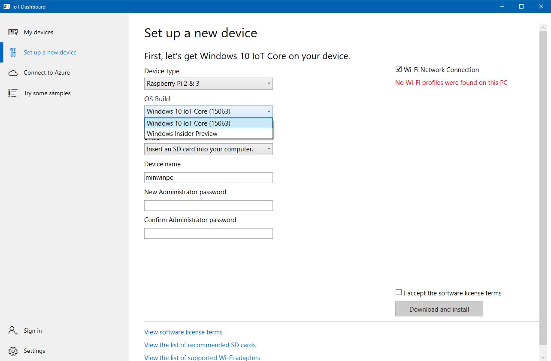Minimize the IoT Dashboard window
The width and height of the screenshot is (551, 361).
point(502,6)
